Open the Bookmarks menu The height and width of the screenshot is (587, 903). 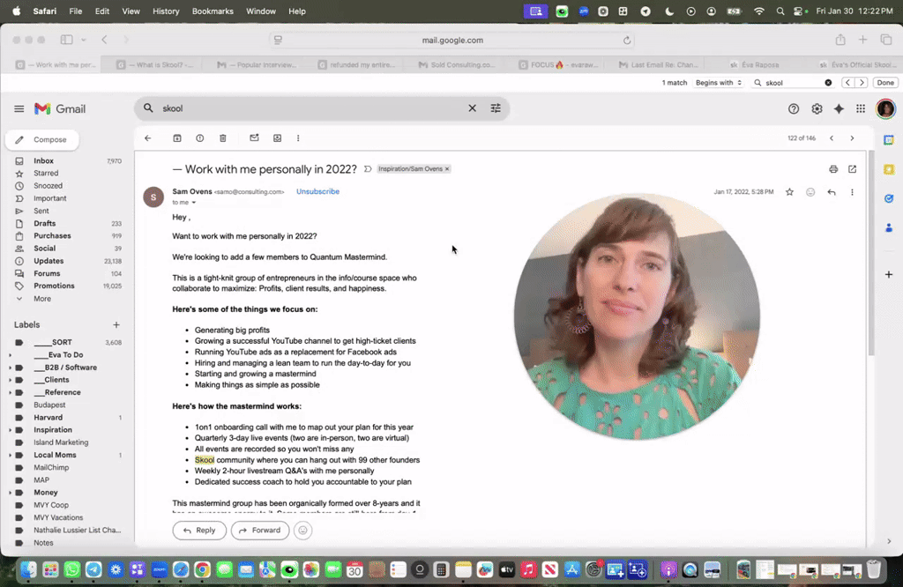tap(213, 11)
